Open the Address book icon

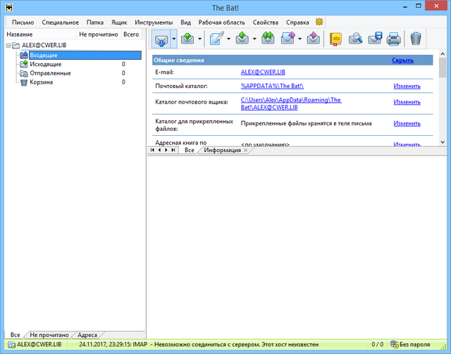pyautogui.click(x=336, y=38)
